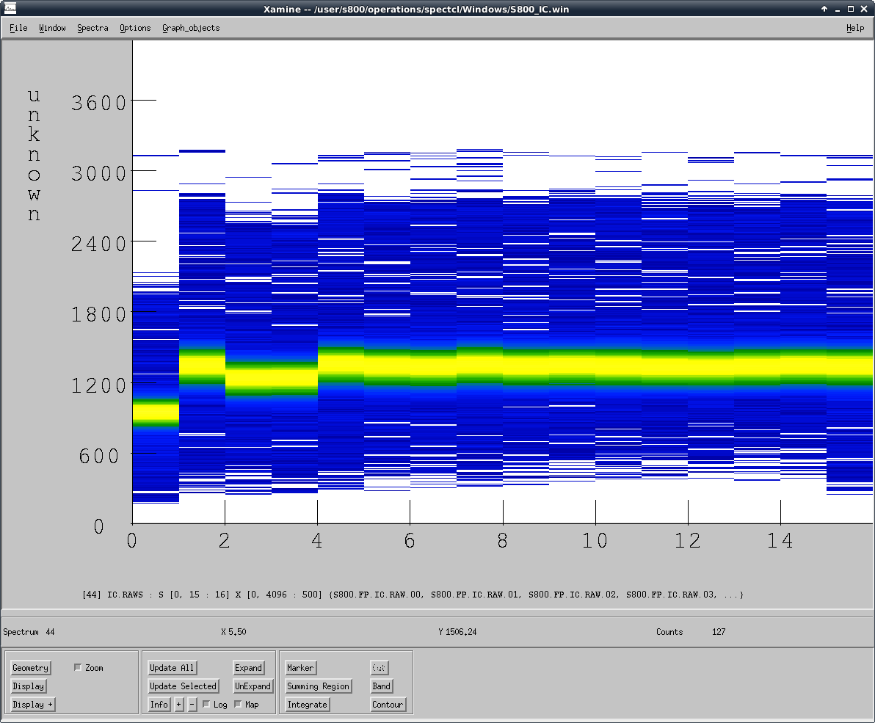
Task: Toggle the Zoom checkbox
Action: pos(79,668)
